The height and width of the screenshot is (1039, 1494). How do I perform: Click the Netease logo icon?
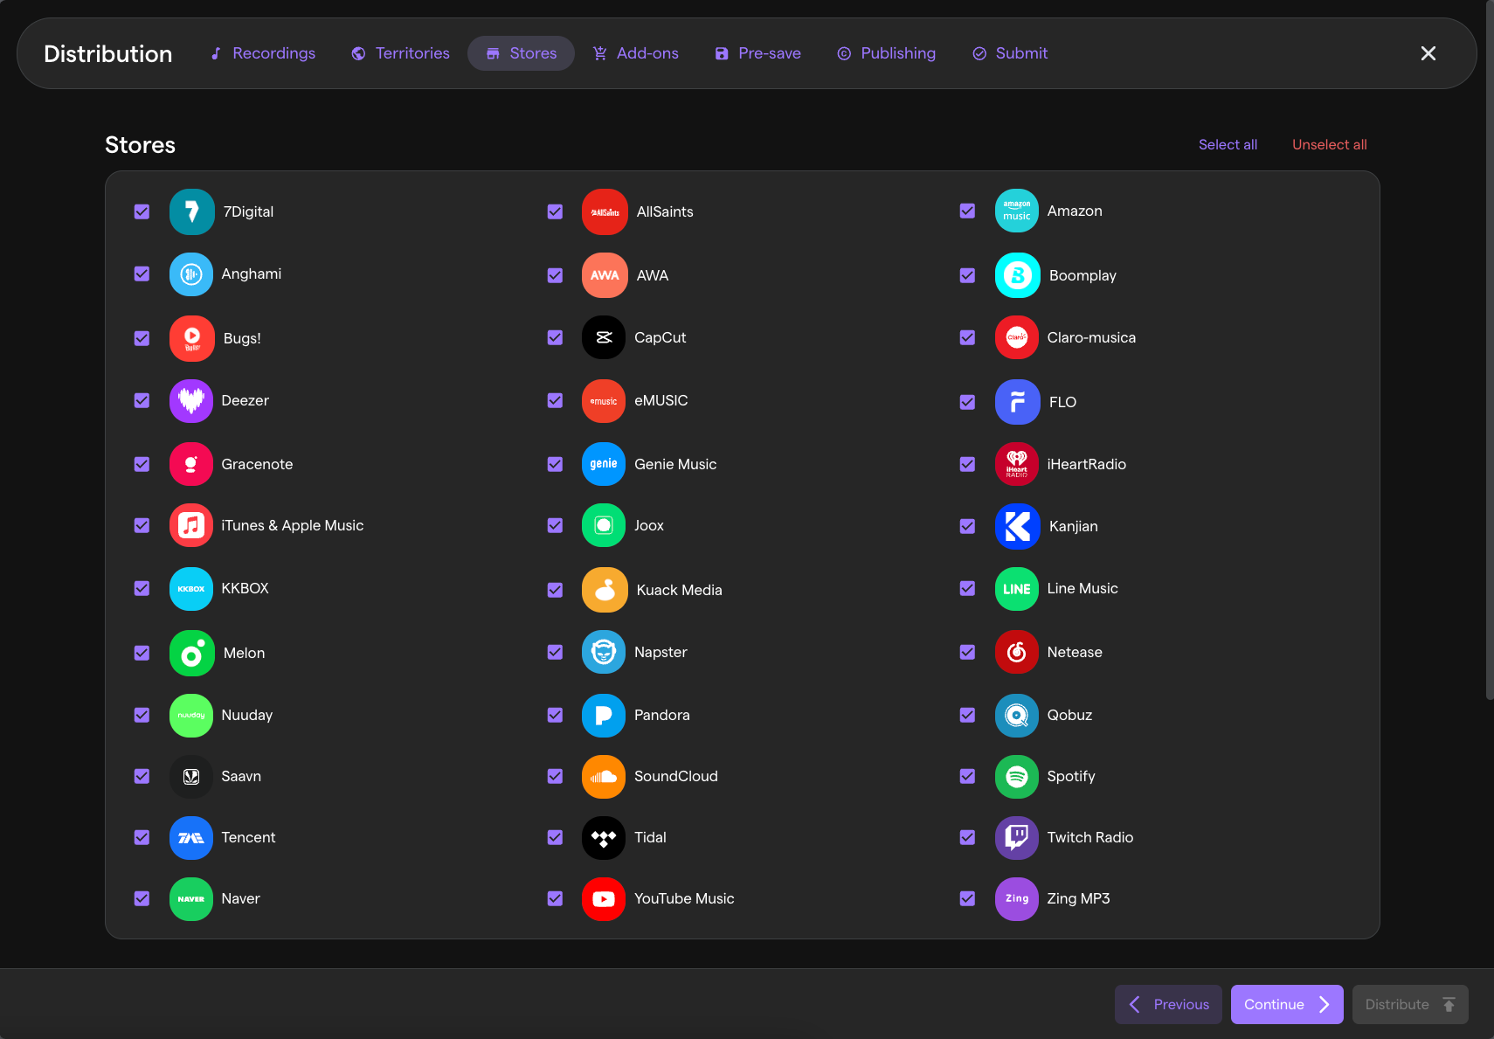coord(1017,652)
